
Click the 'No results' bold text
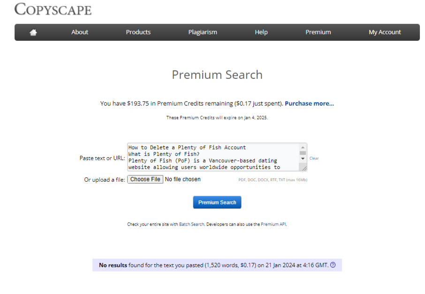click(113, 265)
